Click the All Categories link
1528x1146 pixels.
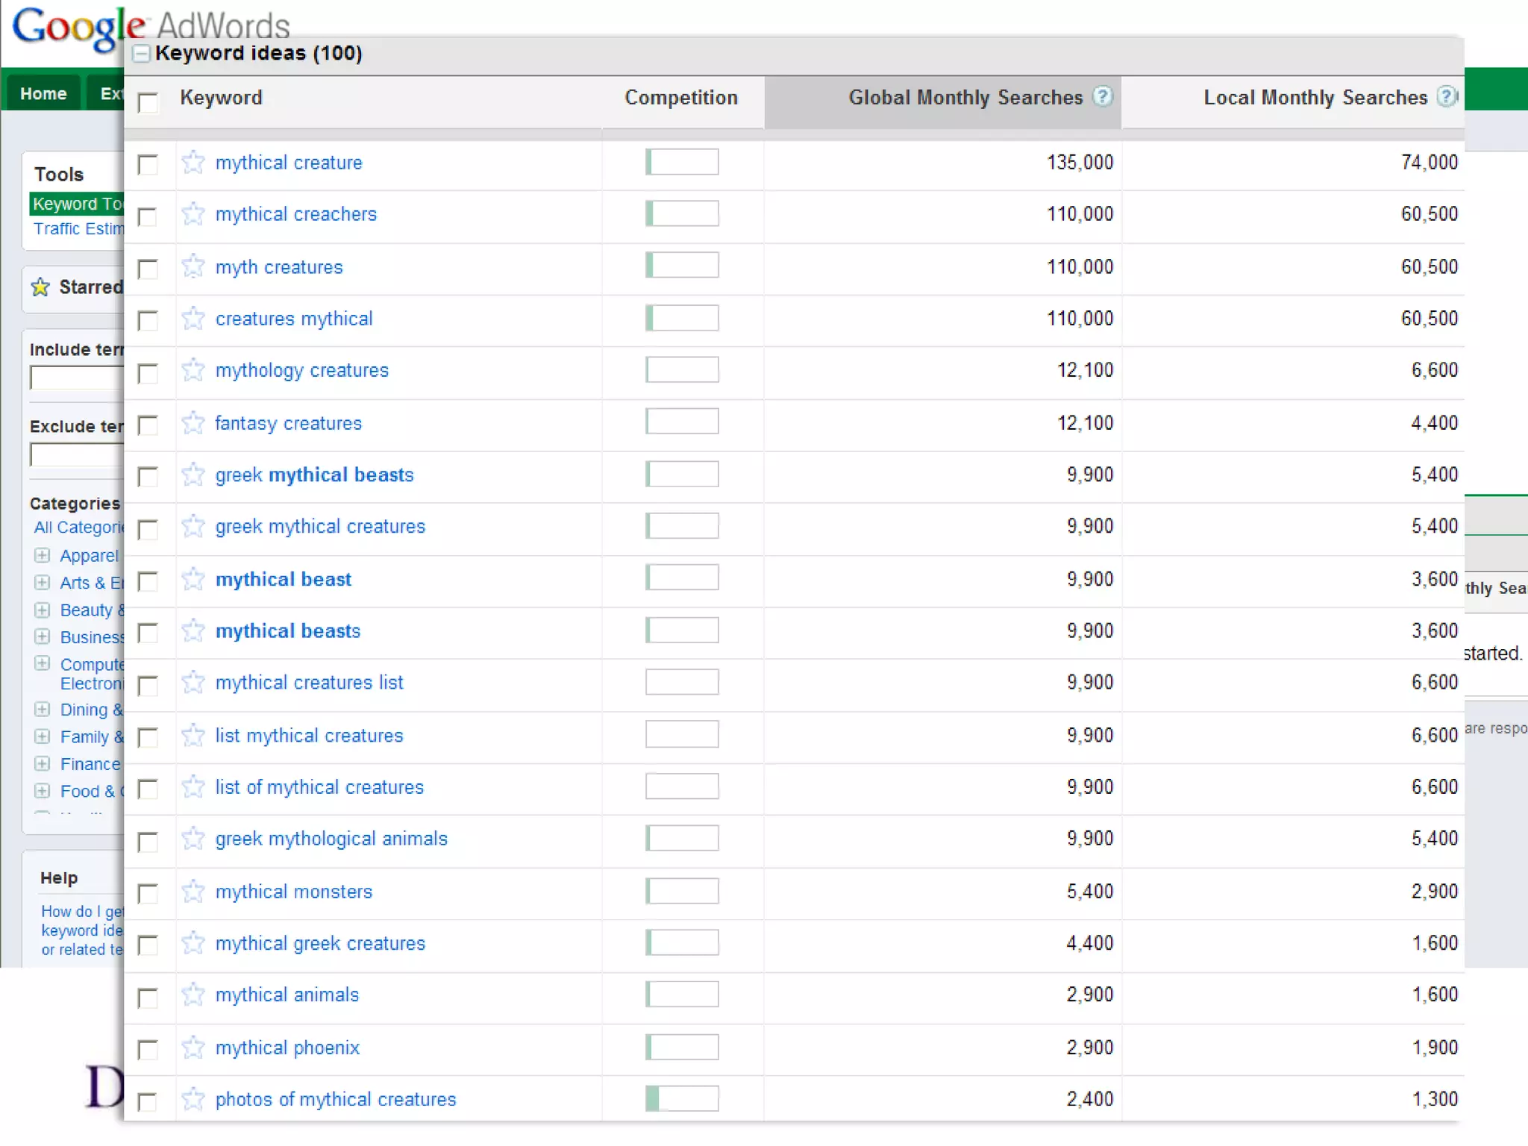78,527
